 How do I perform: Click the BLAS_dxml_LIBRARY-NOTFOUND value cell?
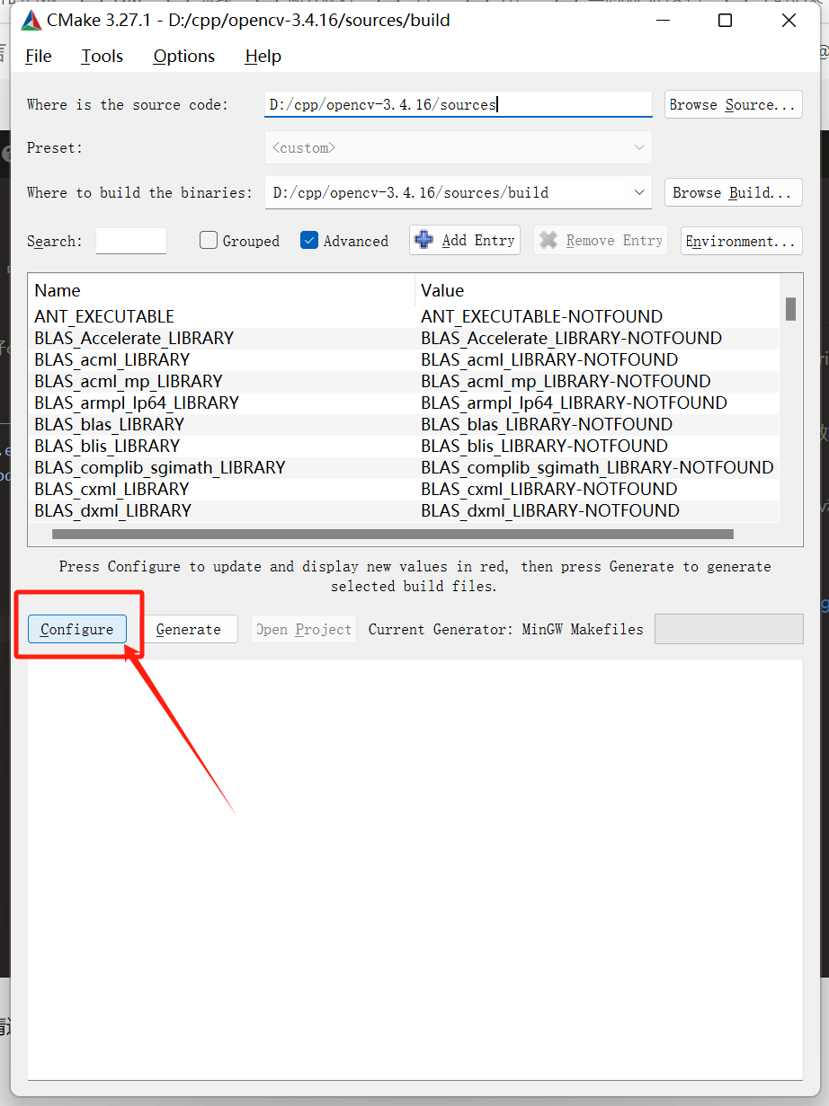tap(550, 510)
